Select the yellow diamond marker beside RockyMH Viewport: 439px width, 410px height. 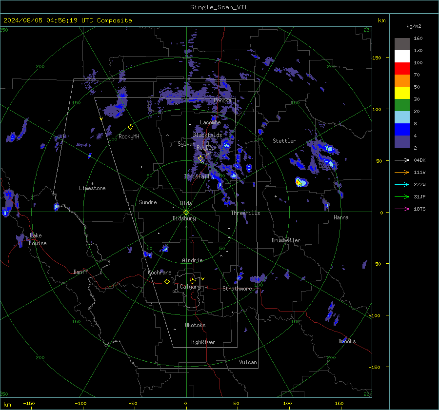(130, 127)
